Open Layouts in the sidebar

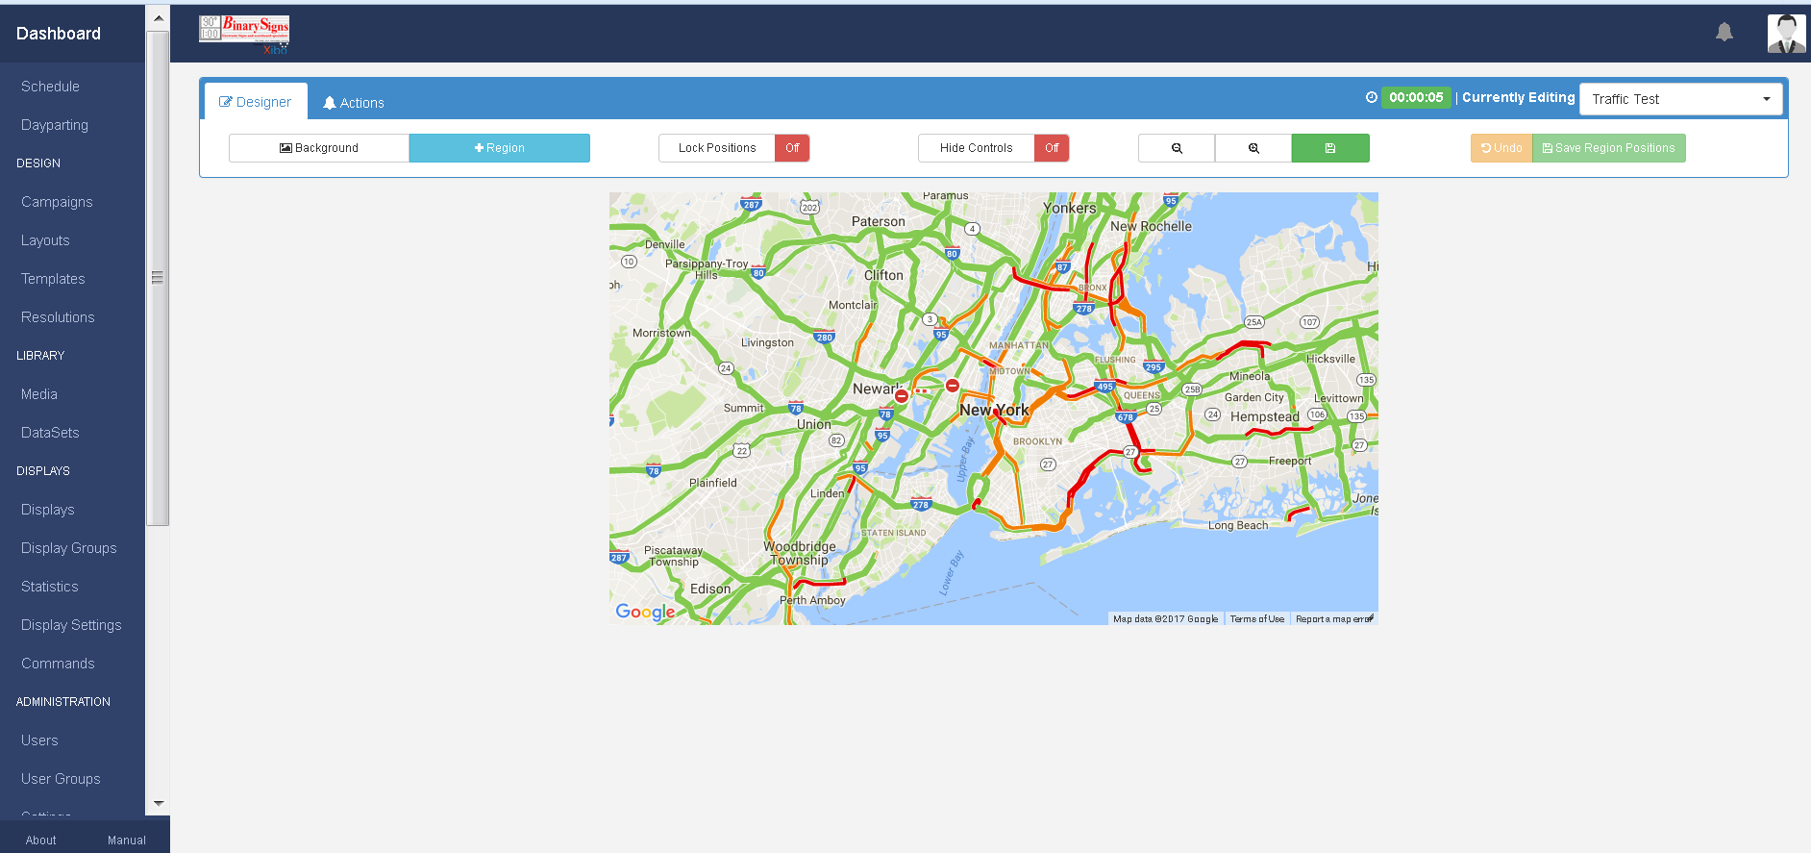(45, 240)
